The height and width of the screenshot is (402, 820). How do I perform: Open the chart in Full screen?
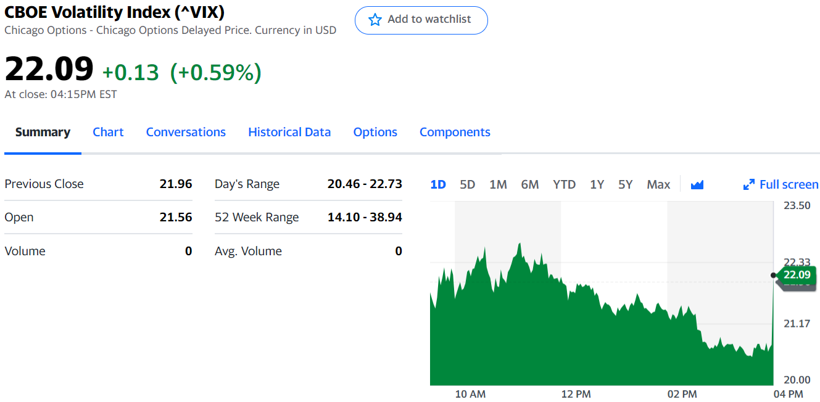781,184
